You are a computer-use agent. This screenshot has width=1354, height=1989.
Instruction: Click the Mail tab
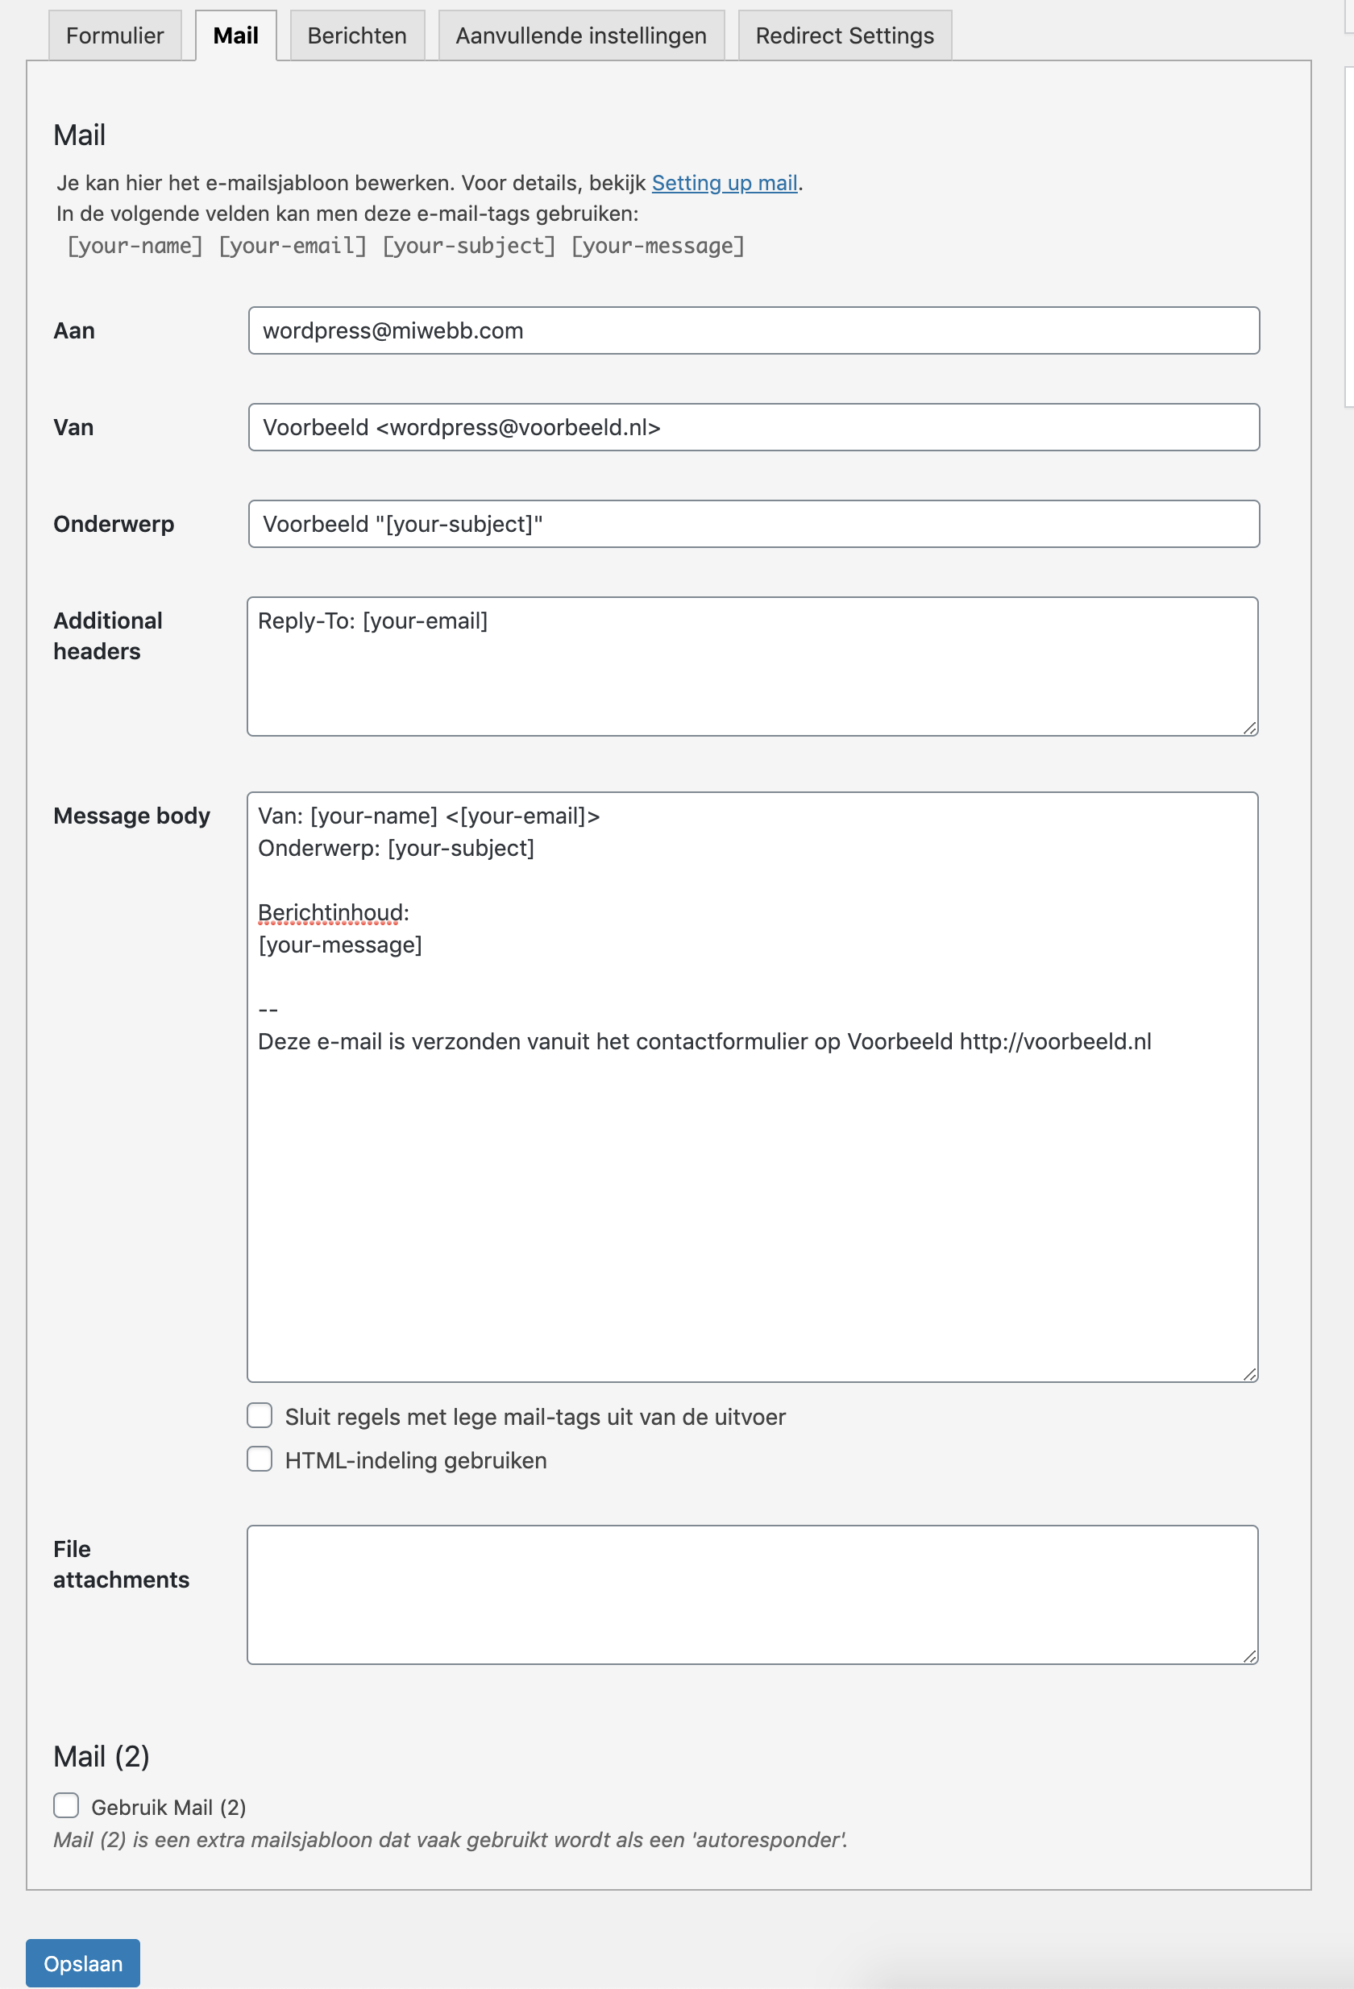[x=235, y=36]
